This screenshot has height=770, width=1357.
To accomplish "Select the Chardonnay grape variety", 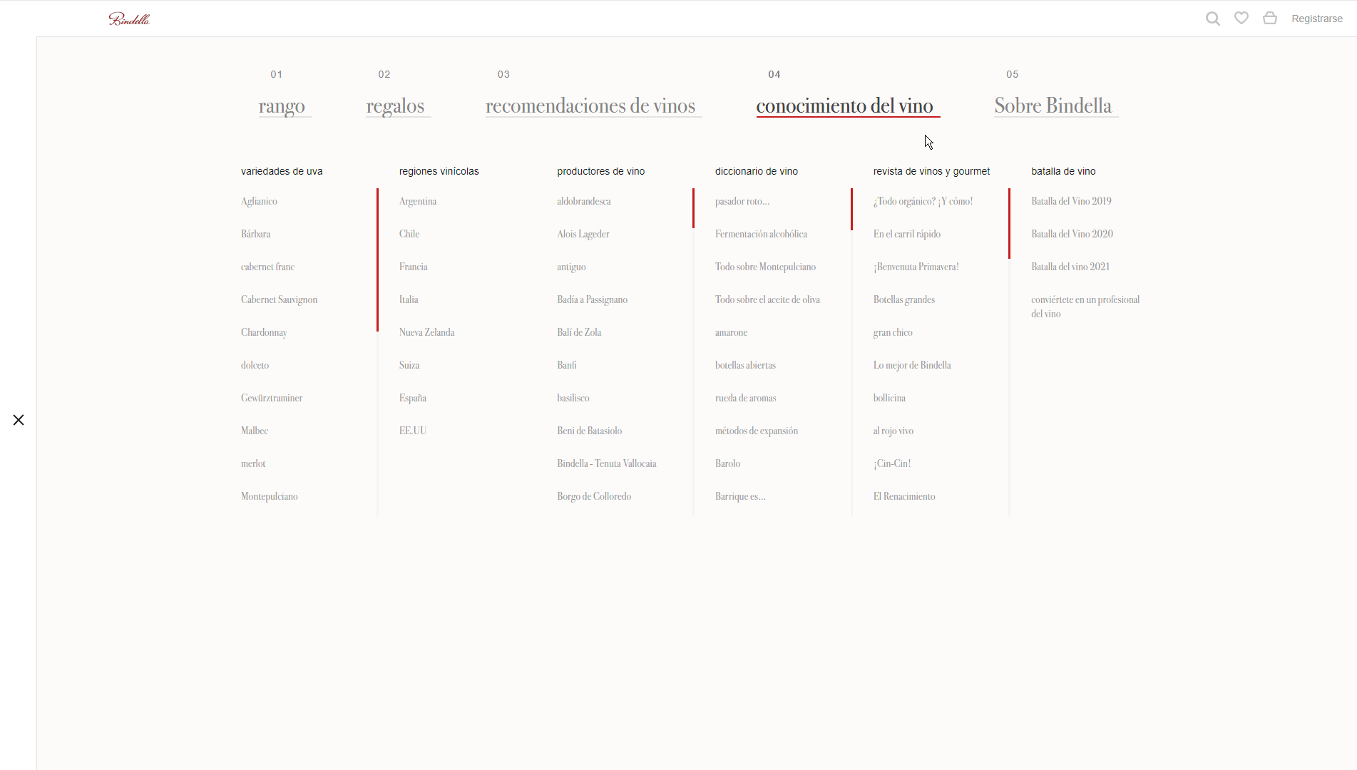I will 264,332.
